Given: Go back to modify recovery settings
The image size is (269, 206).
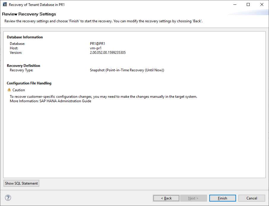Looking at the screenshot, I should point(166,198).
